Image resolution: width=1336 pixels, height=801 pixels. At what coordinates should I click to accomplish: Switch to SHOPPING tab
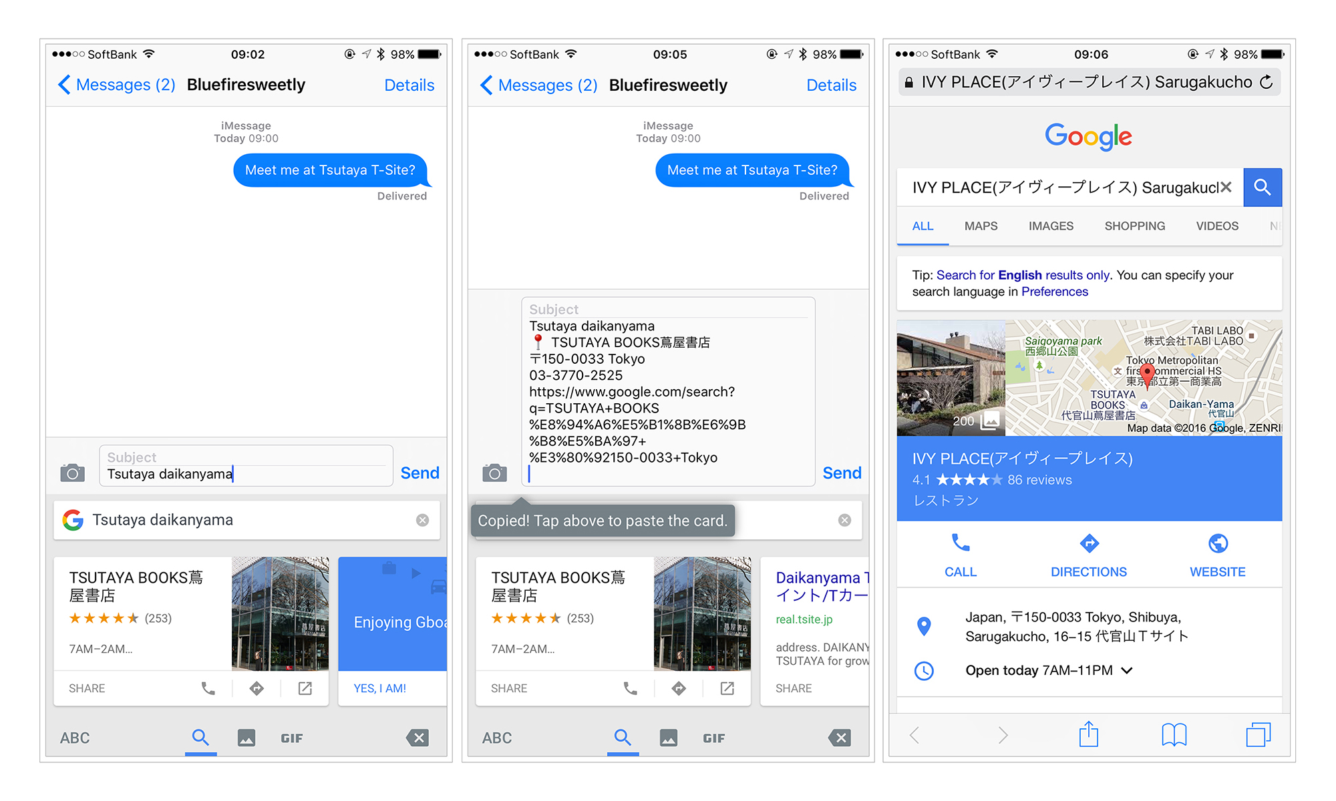coord(1134,226)
